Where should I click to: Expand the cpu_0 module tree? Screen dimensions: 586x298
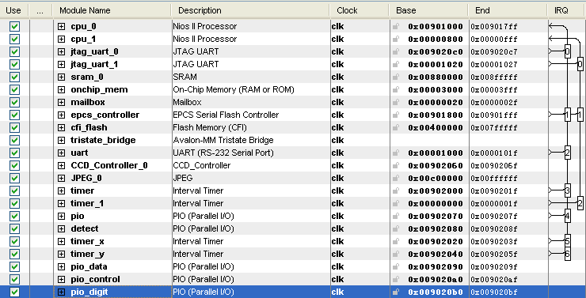click(x=61, y=27)
